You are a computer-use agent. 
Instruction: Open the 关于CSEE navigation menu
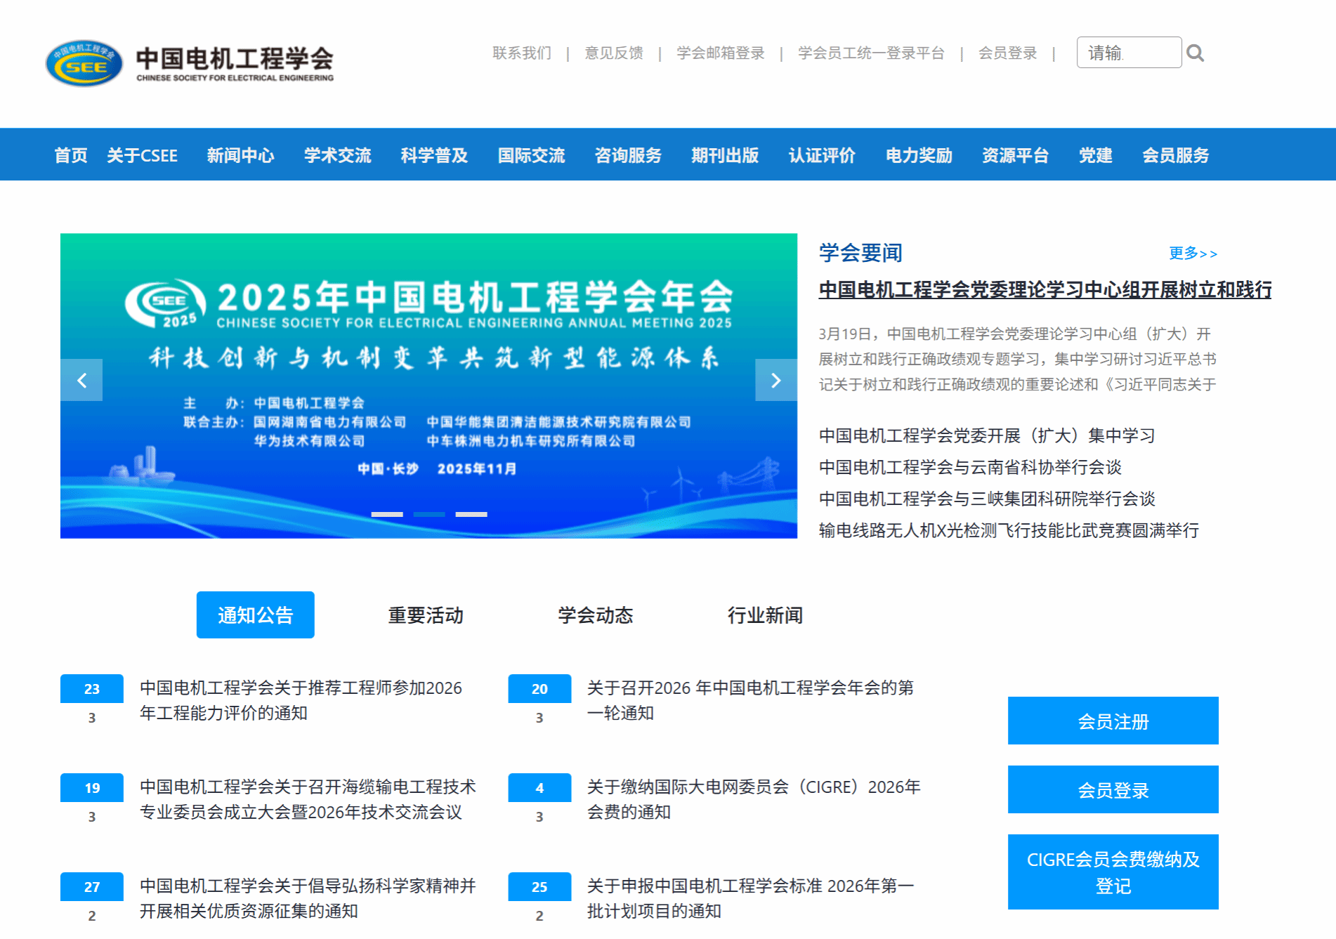[142, 155]
